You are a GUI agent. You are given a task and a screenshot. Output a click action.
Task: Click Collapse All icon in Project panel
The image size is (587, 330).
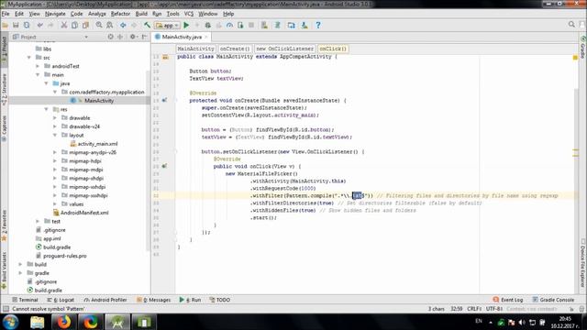(x=120, y=37)
